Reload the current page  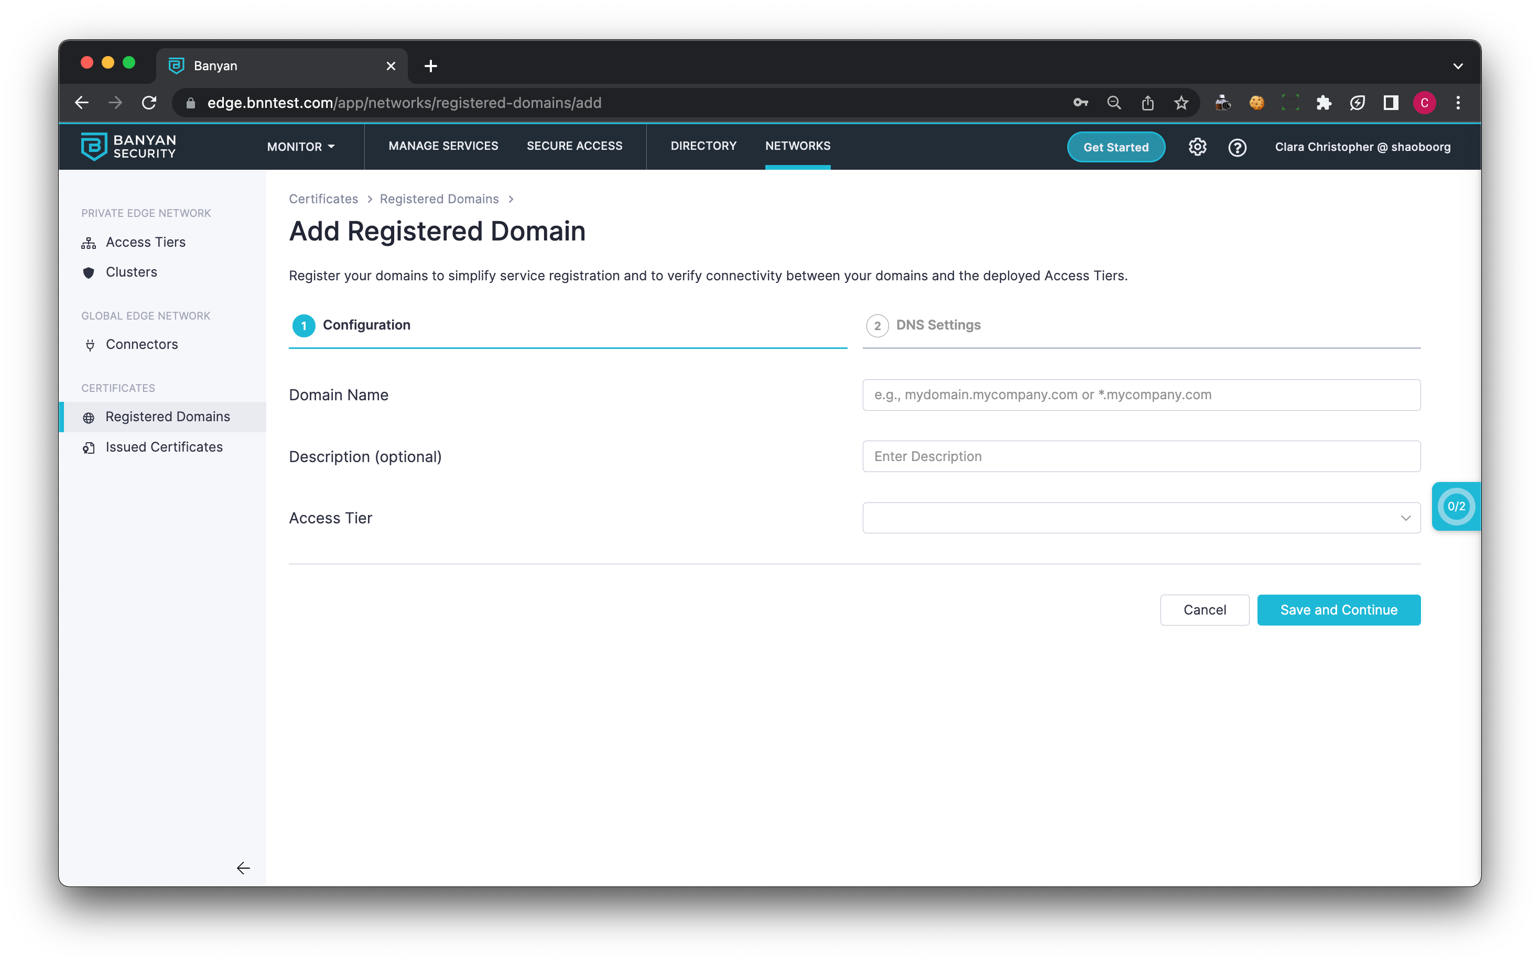click(x=149, y=103)
